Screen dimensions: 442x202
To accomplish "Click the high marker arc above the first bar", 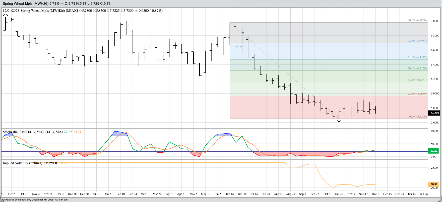I will (5, 15).
